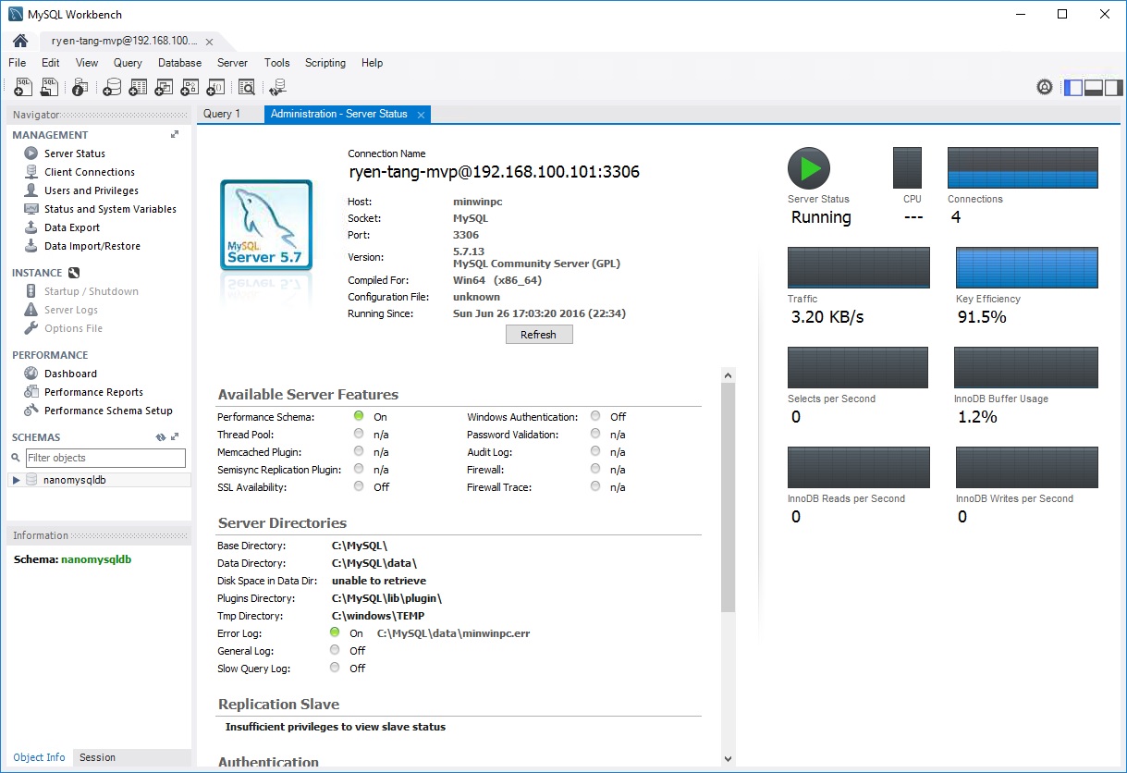Click the Windows Authentication status indicator

[595, 416]
